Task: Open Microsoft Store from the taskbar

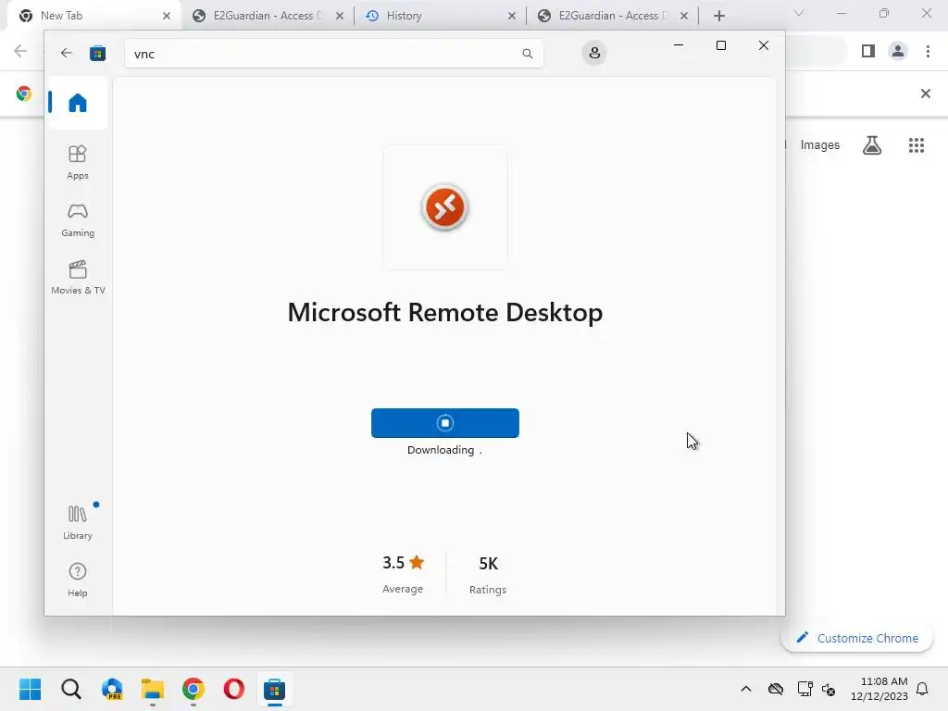Action: [x=274, y=689]
